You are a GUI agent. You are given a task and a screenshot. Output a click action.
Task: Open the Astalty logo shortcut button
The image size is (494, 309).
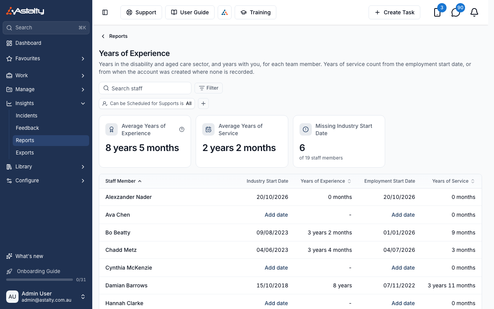pyautogui.click(x=225, y=12)
